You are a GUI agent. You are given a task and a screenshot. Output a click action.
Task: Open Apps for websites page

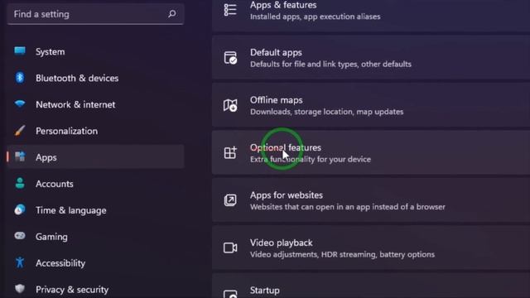point(371,200)
